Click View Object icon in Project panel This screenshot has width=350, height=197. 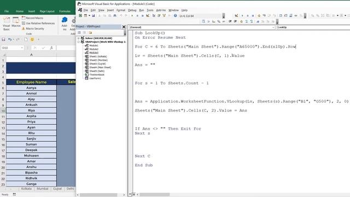point(84,33)
